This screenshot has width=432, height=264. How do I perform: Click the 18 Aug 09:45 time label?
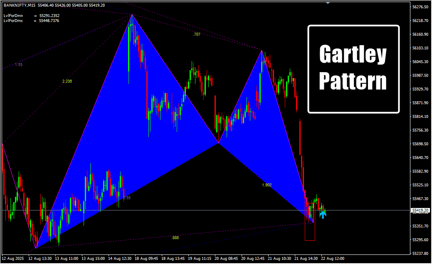click(x=146, y=258)
